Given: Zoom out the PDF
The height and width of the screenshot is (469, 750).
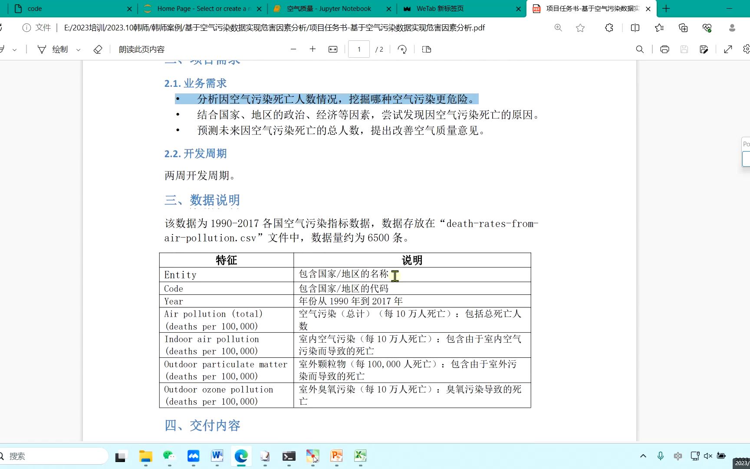Looking at the screenshot, I should (293, 50).
